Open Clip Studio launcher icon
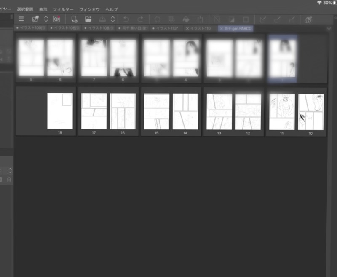 point(56,19)
